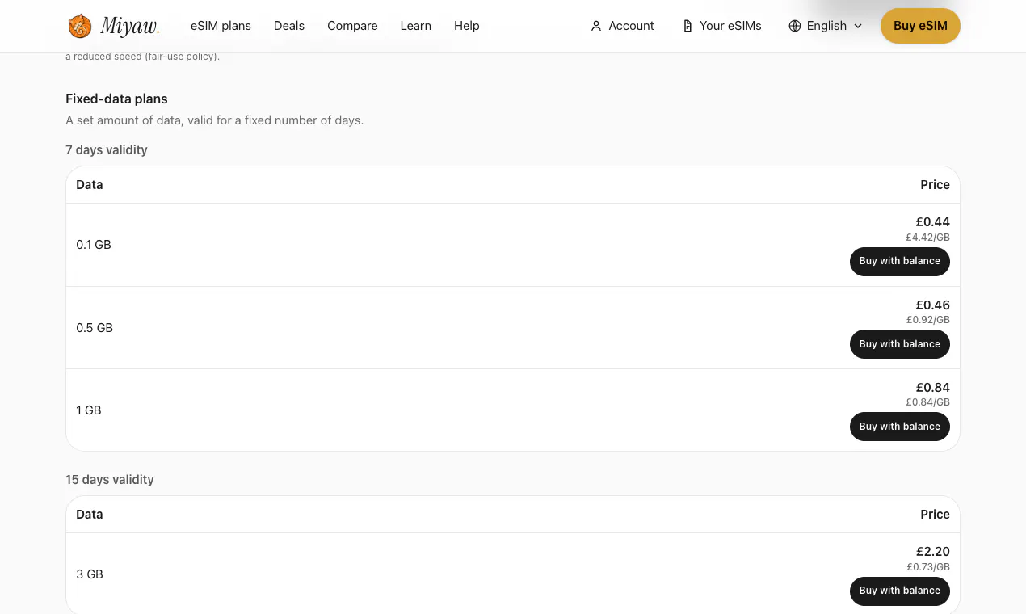The height and width of the screenshot is (614, 1026).
Task: Open the Deals menu item
Action: point(289,26)
